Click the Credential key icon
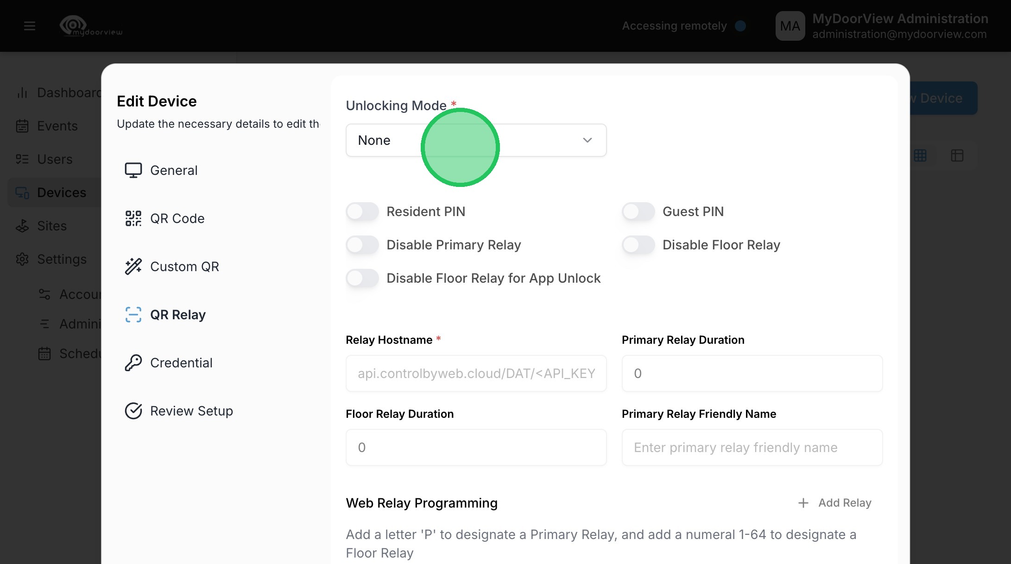Image resolution: width=1011 pixels, height=564 pixels. [133, 363]
